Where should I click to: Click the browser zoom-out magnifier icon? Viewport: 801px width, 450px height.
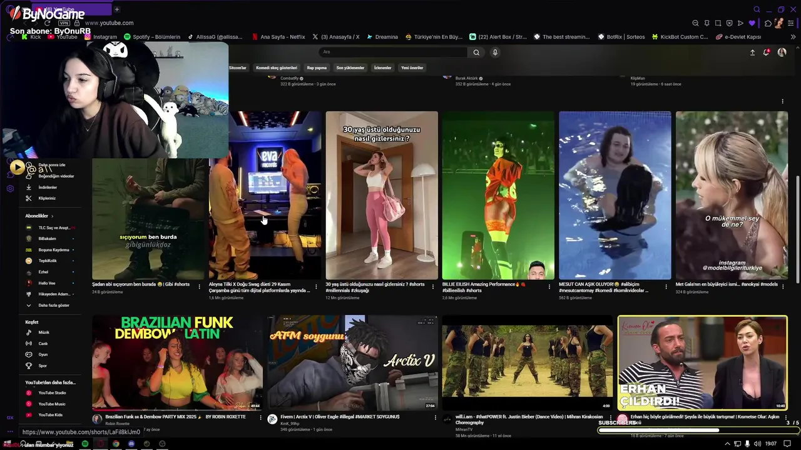695,23
